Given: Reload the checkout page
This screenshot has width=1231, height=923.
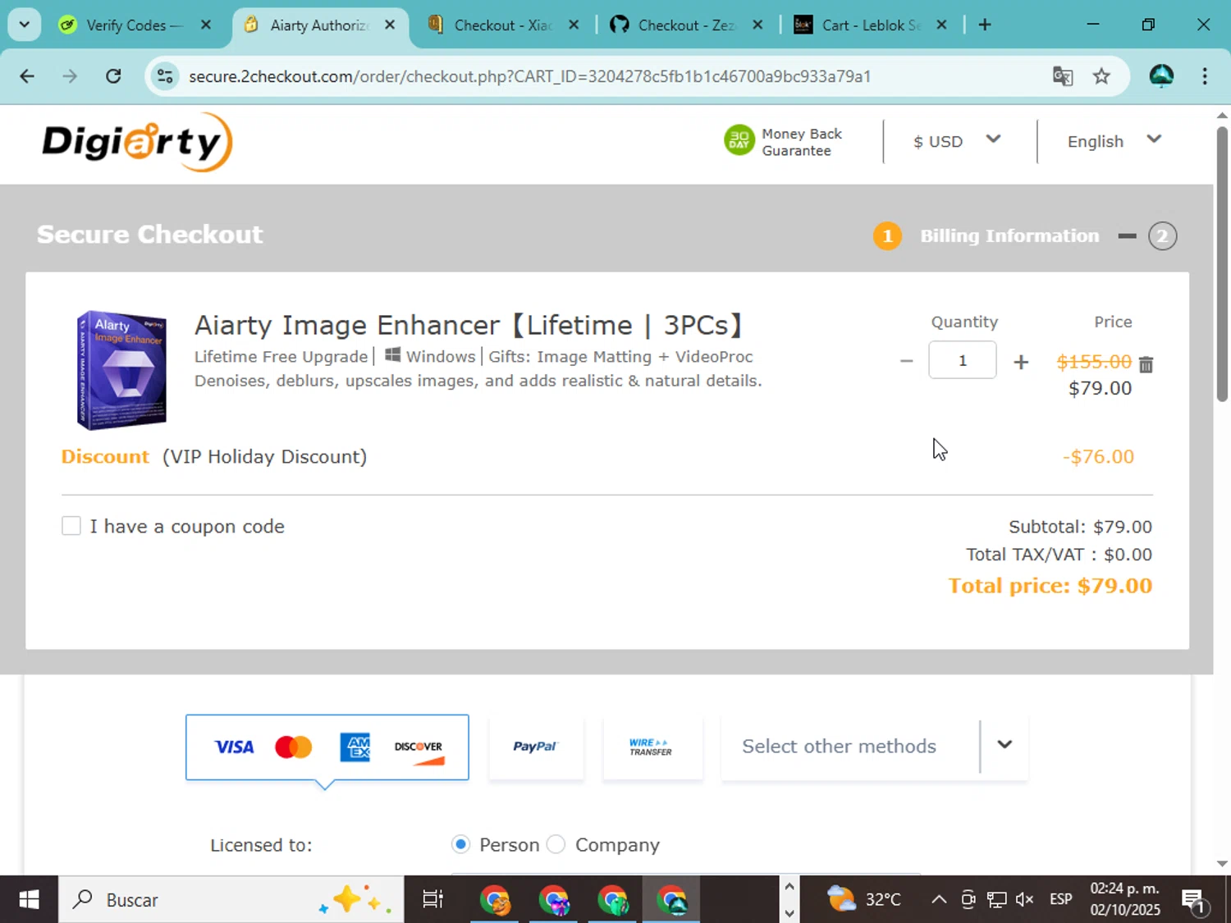Looking at the screenshot, I should click(113, 76).
